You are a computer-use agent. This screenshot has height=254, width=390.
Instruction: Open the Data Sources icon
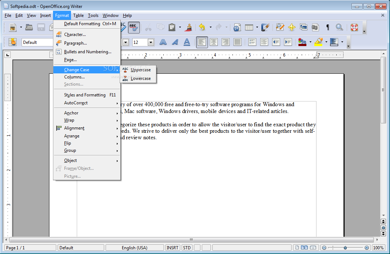tap(315, 27)
